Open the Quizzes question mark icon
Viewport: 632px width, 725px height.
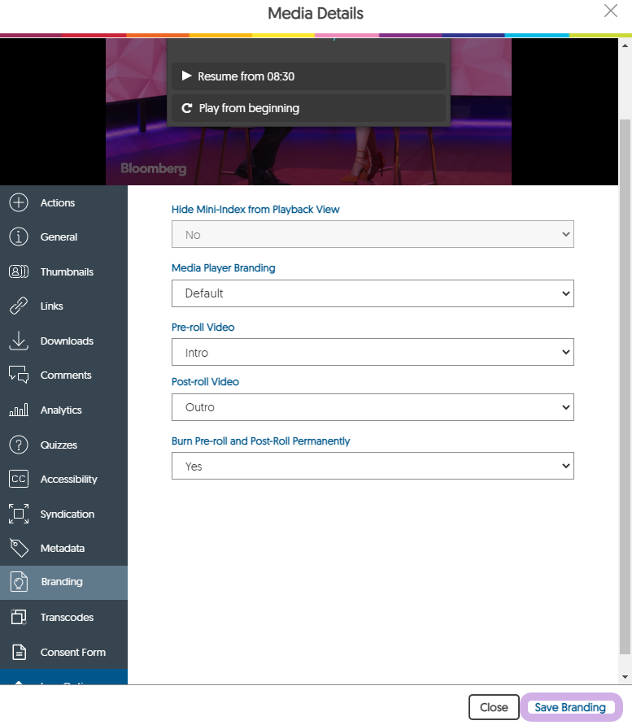coord(18,445)
